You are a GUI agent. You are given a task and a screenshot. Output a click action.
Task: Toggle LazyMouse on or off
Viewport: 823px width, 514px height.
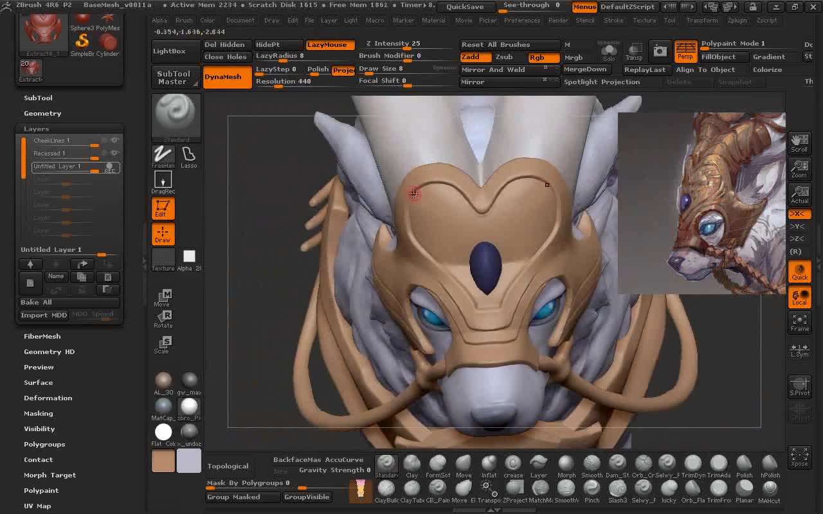[x=330, y=45]
